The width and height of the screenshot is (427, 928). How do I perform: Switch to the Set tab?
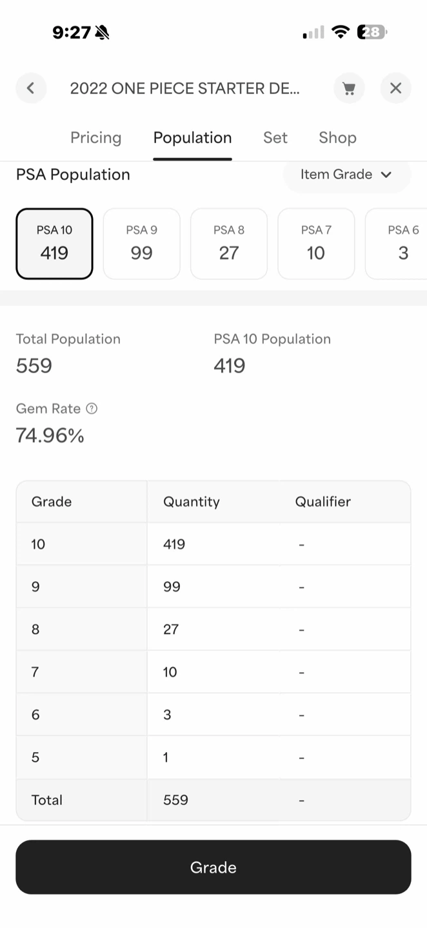click(x=275, y=138)
